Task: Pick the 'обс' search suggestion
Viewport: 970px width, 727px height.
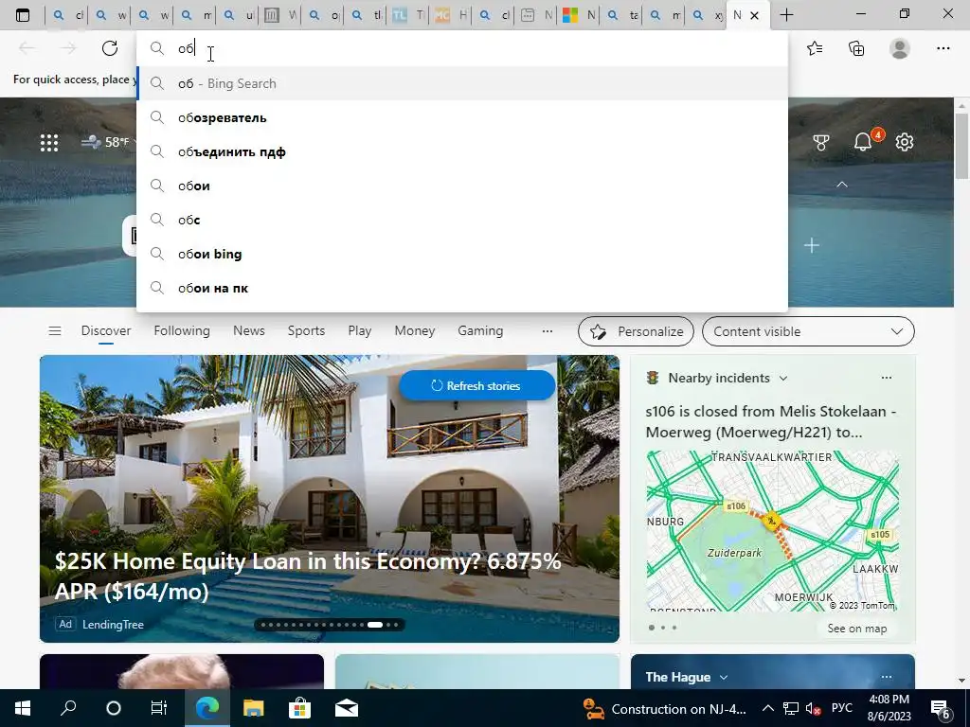Action: point(462,220)
